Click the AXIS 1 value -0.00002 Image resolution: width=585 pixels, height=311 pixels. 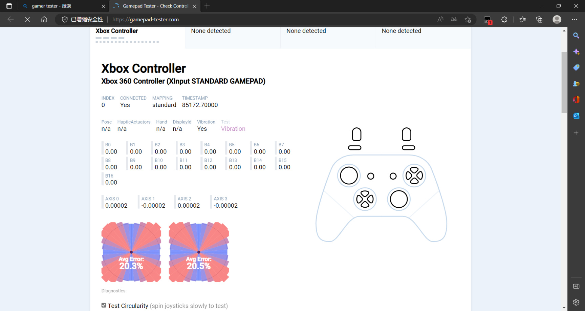pos(153,206)
